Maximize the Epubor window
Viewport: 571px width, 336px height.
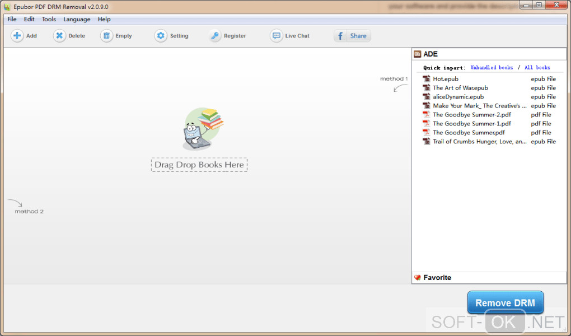[539, 5]
